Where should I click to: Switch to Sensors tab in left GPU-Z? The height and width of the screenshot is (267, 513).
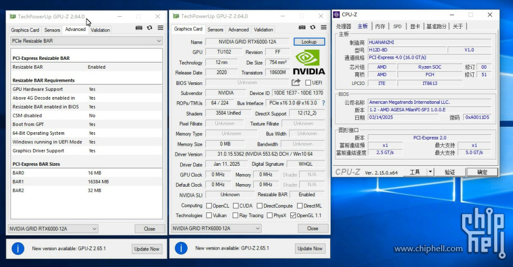[x=52, y=30]
